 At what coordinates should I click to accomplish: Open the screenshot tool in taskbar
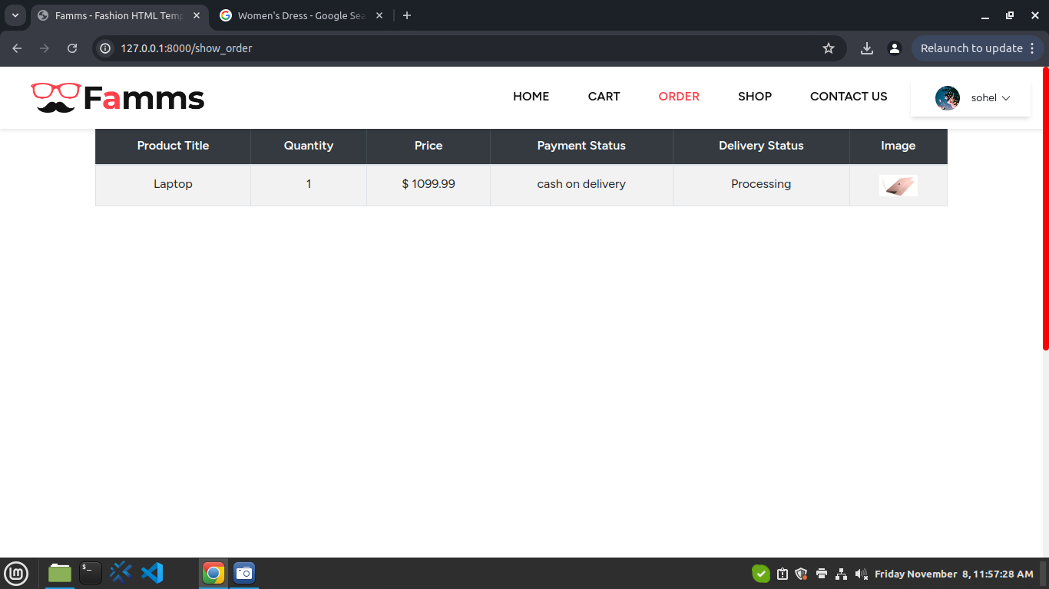click(x=244, y=573)
